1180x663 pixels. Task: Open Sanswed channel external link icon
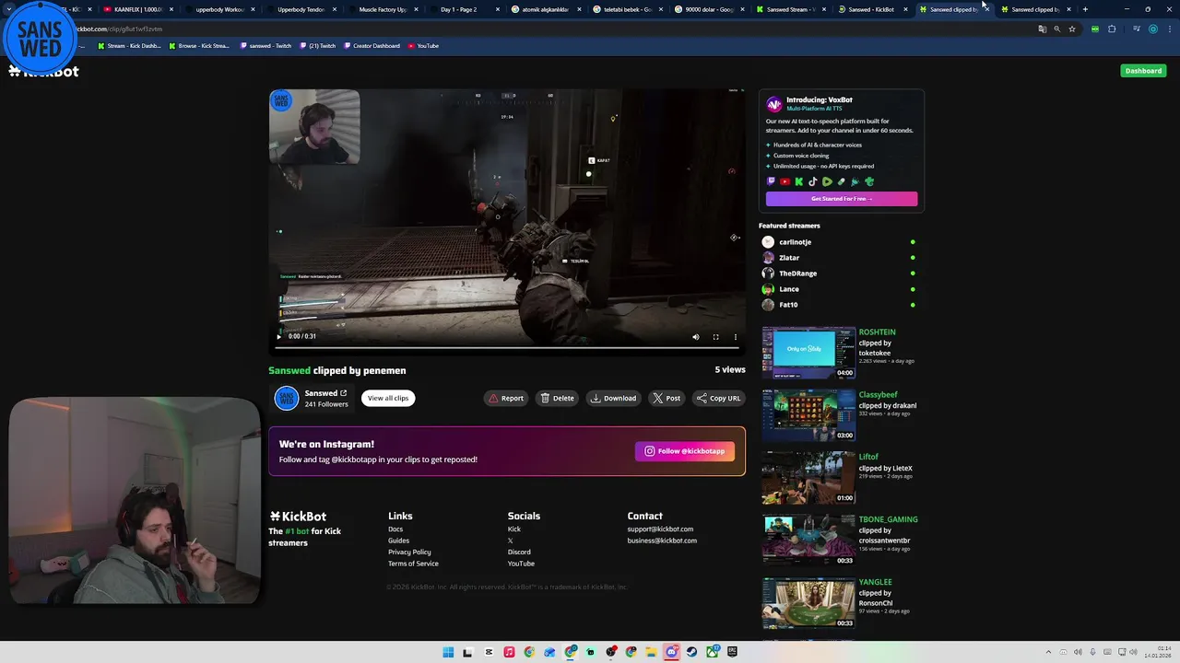344,393
